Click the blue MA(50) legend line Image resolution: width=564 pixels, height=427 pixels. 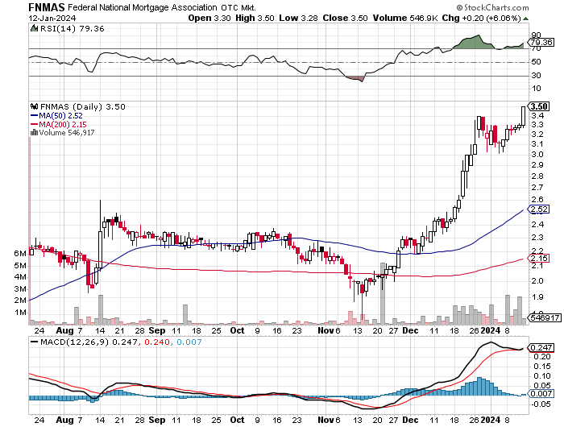coord(35,115)
